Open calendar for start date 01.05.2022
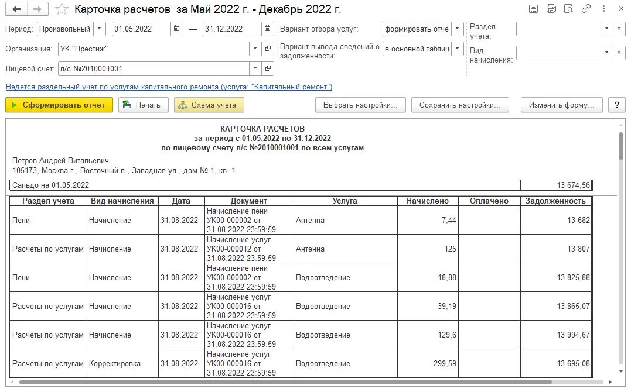The image size is (631, 389). point(177,29)
